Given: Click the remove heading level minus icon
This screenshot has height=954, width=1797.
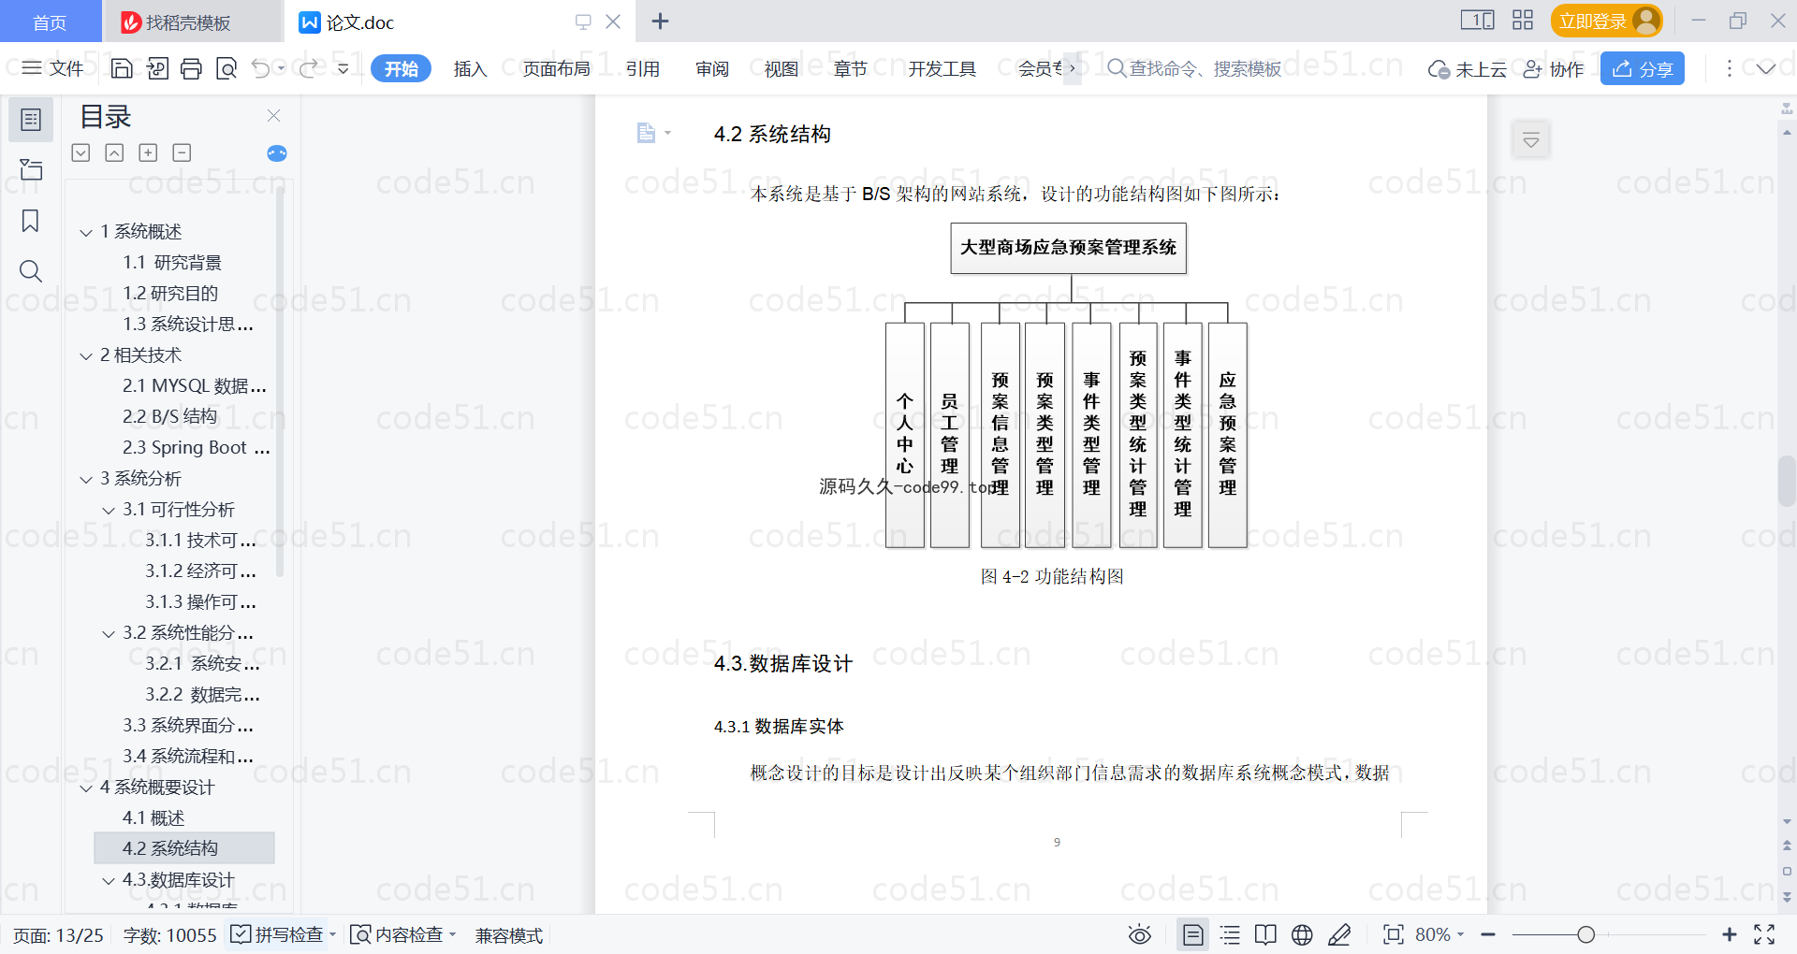Looking at the screenshot, I should tap(183, 152).
